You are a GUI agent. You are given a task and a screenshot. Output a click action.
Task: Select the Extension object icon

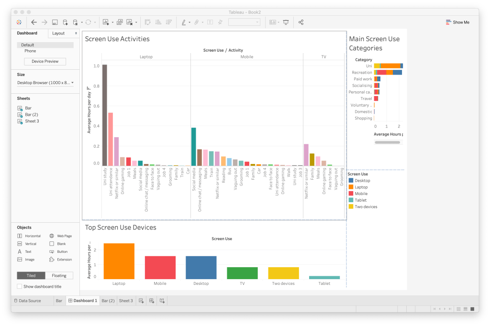53,260
